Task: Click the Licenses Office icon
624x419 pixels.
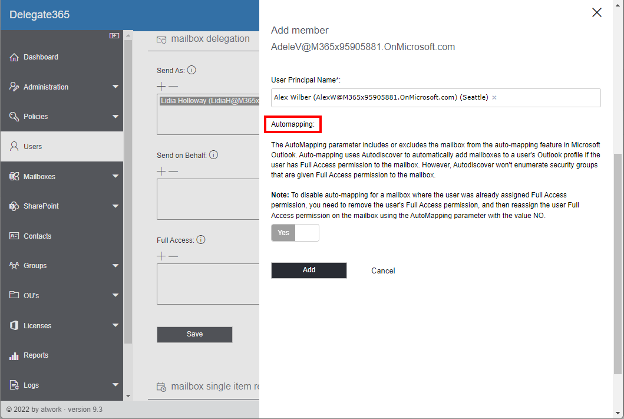Action: pos(14,325)
